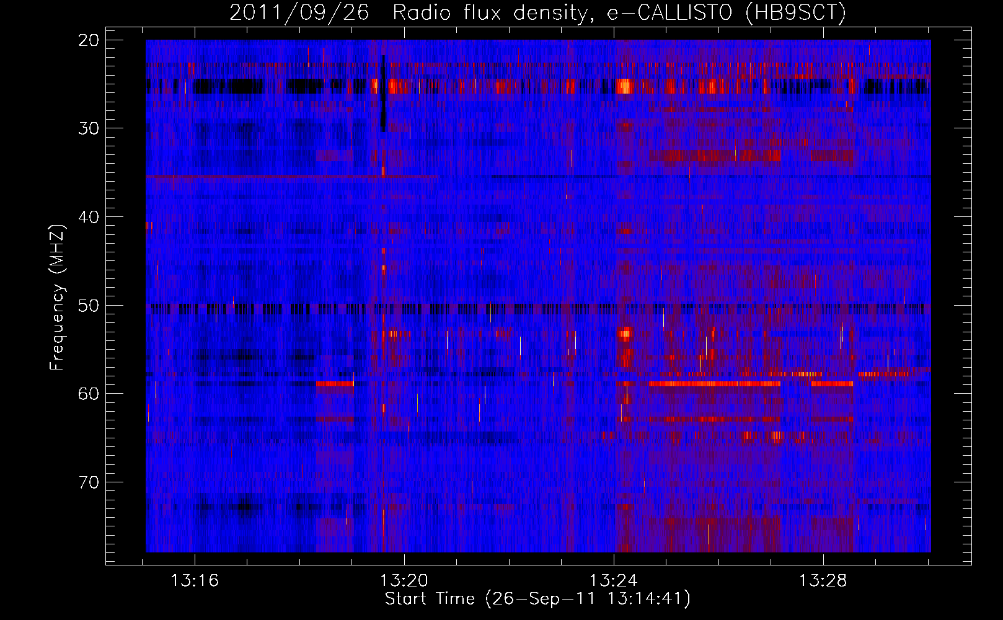Click the black vertical gap near 13:19:30
The width and height of the screenshot is (1003, 620).
tap(383, 94)
